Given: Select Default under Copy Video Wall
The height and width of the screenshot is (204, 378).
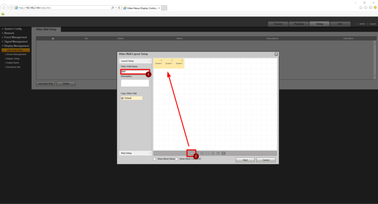Looking at the screenshot, I should tap(132, 98).
